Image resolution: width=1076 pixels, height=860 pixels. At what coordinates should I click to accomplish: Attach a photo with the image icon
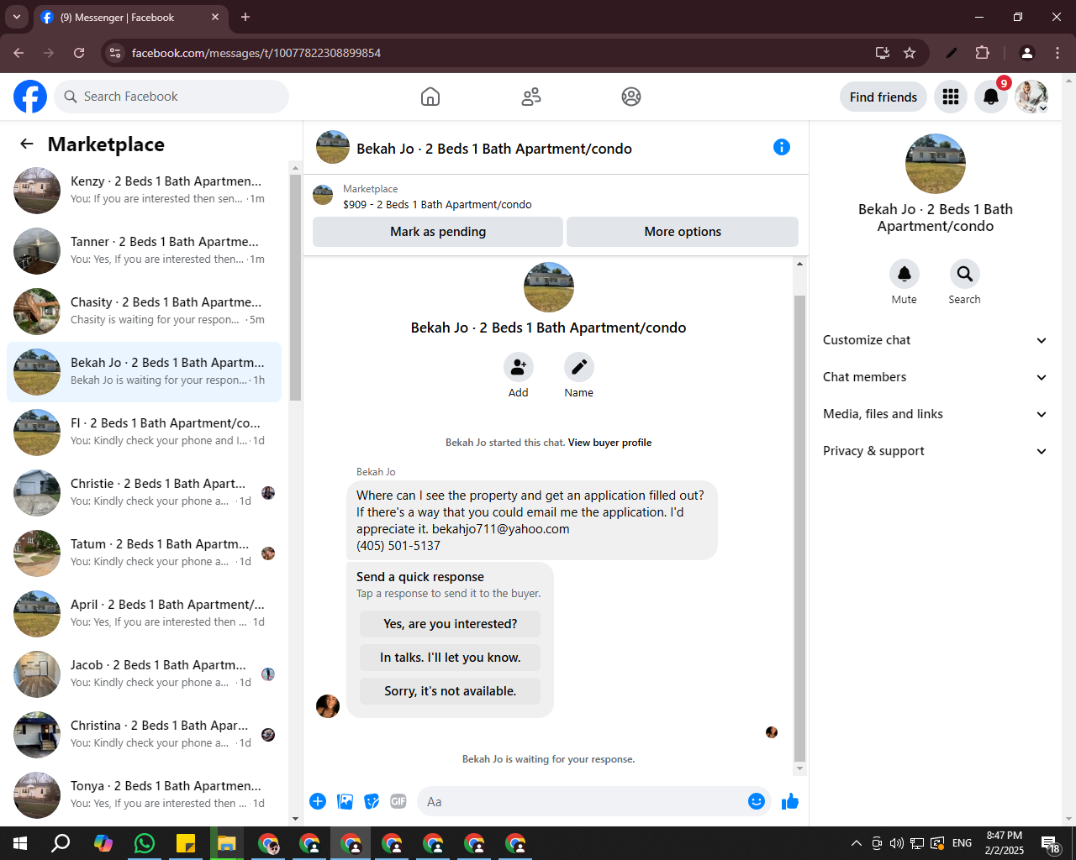click(x=345, y=801)
